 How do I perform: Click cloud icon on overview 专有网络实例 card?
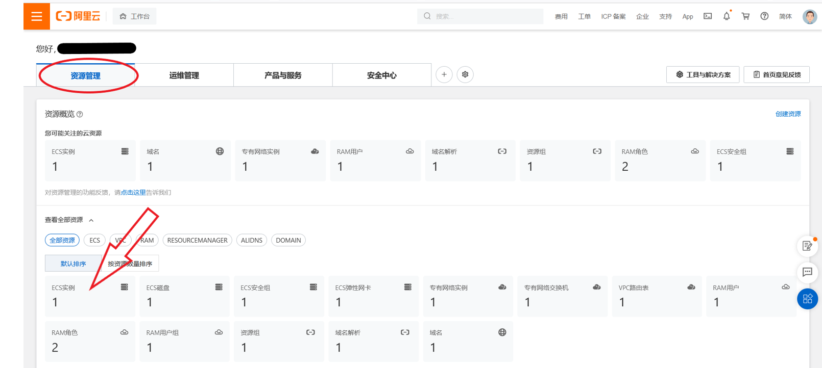pos(315,151)
